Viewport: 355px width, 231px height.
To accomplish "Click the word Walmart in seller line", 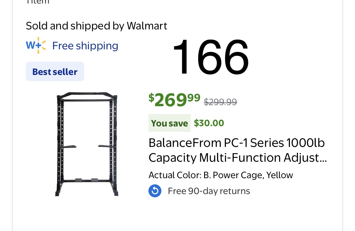I will tap(147, 26).
